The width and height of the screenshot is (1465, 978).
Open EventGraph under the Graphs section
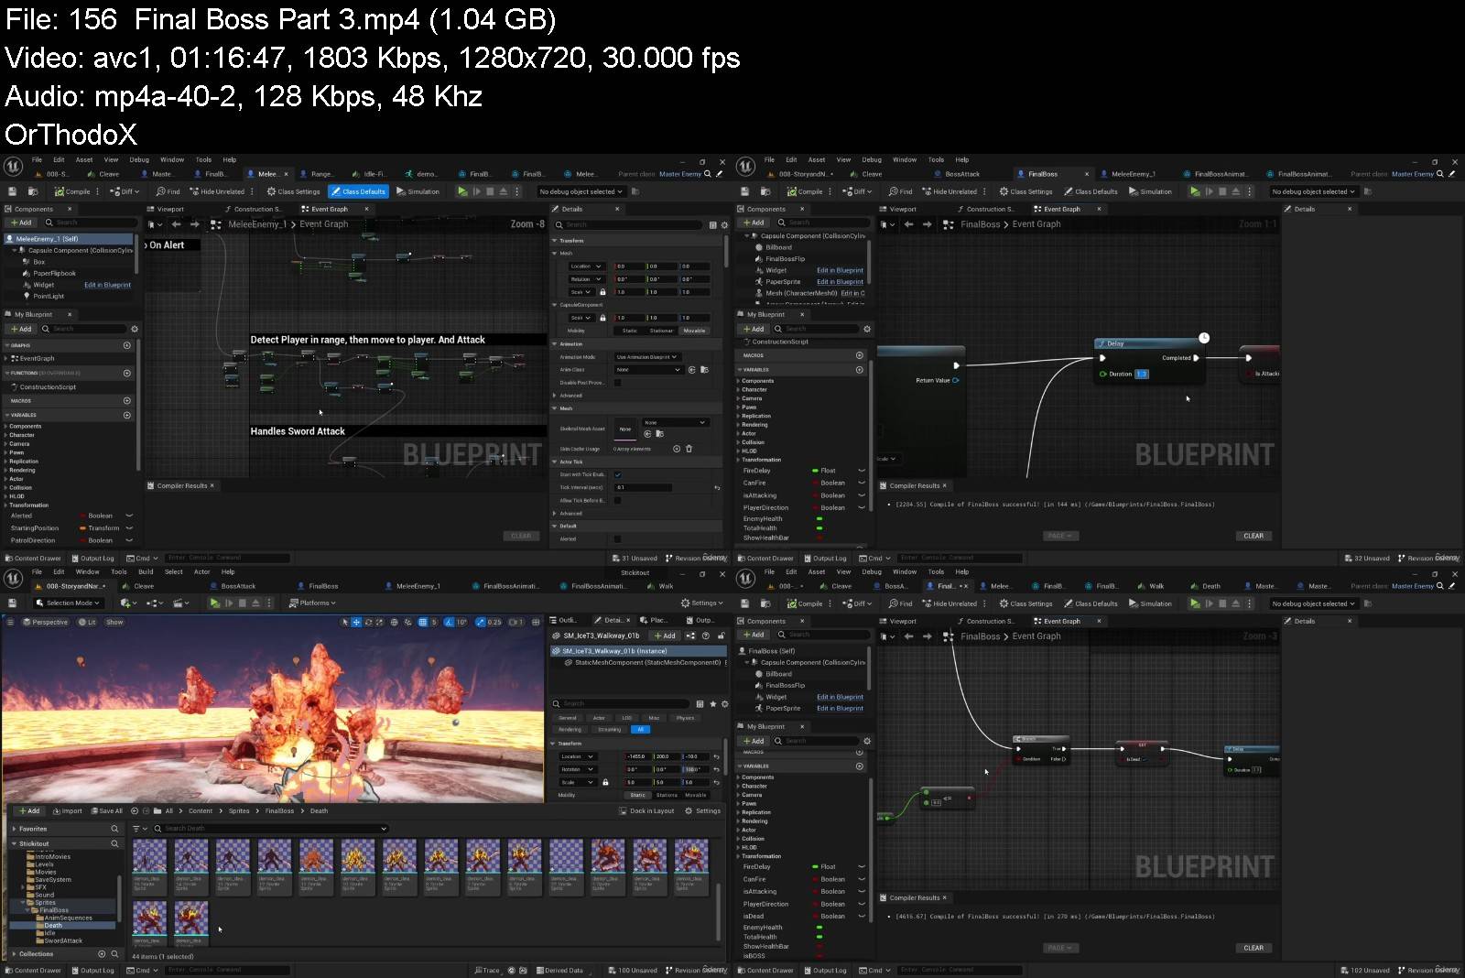[x=37, y=358]
